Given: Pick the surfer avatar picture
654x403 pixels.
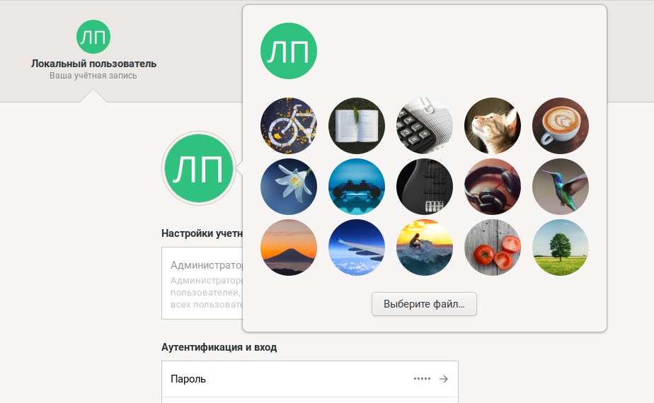Looking at the screenshot, I should 425,247.
